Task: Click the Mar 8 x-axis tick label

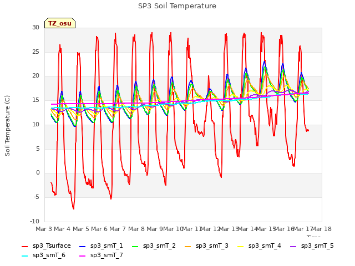Action: point(136,229)
